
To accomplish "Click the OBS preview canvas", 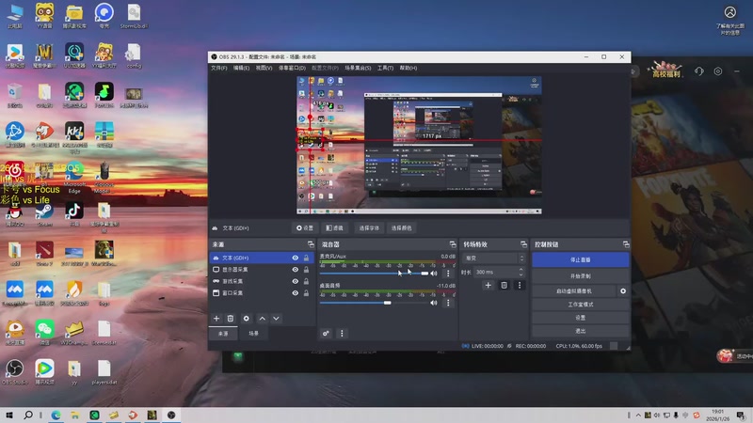I will (419, 145).
